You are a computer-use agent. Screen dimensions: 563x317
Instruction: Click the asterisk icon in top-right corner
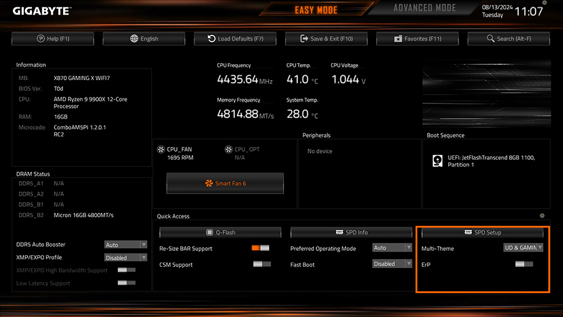click(x=545, y=3)
